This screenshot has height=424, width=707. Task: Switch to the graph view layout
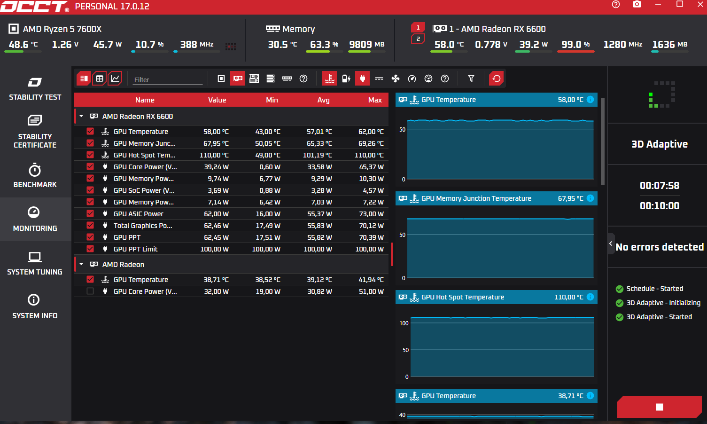pyautogui.click(x=115, y=79)
